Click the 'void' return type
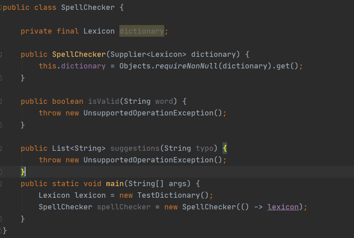Screen dimensions: 354x238 tap(92, 184)
